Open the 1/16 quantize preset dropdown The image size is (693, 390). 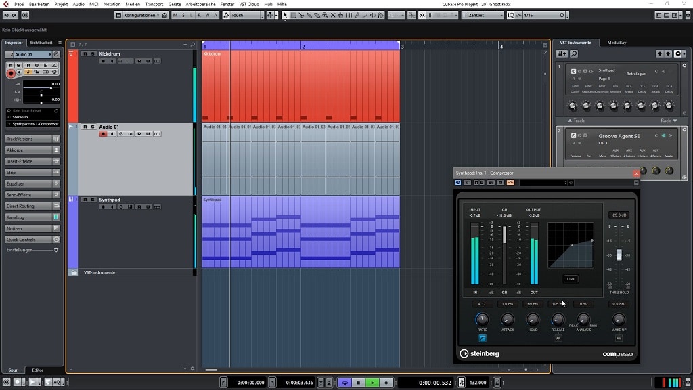coord(544,15)
